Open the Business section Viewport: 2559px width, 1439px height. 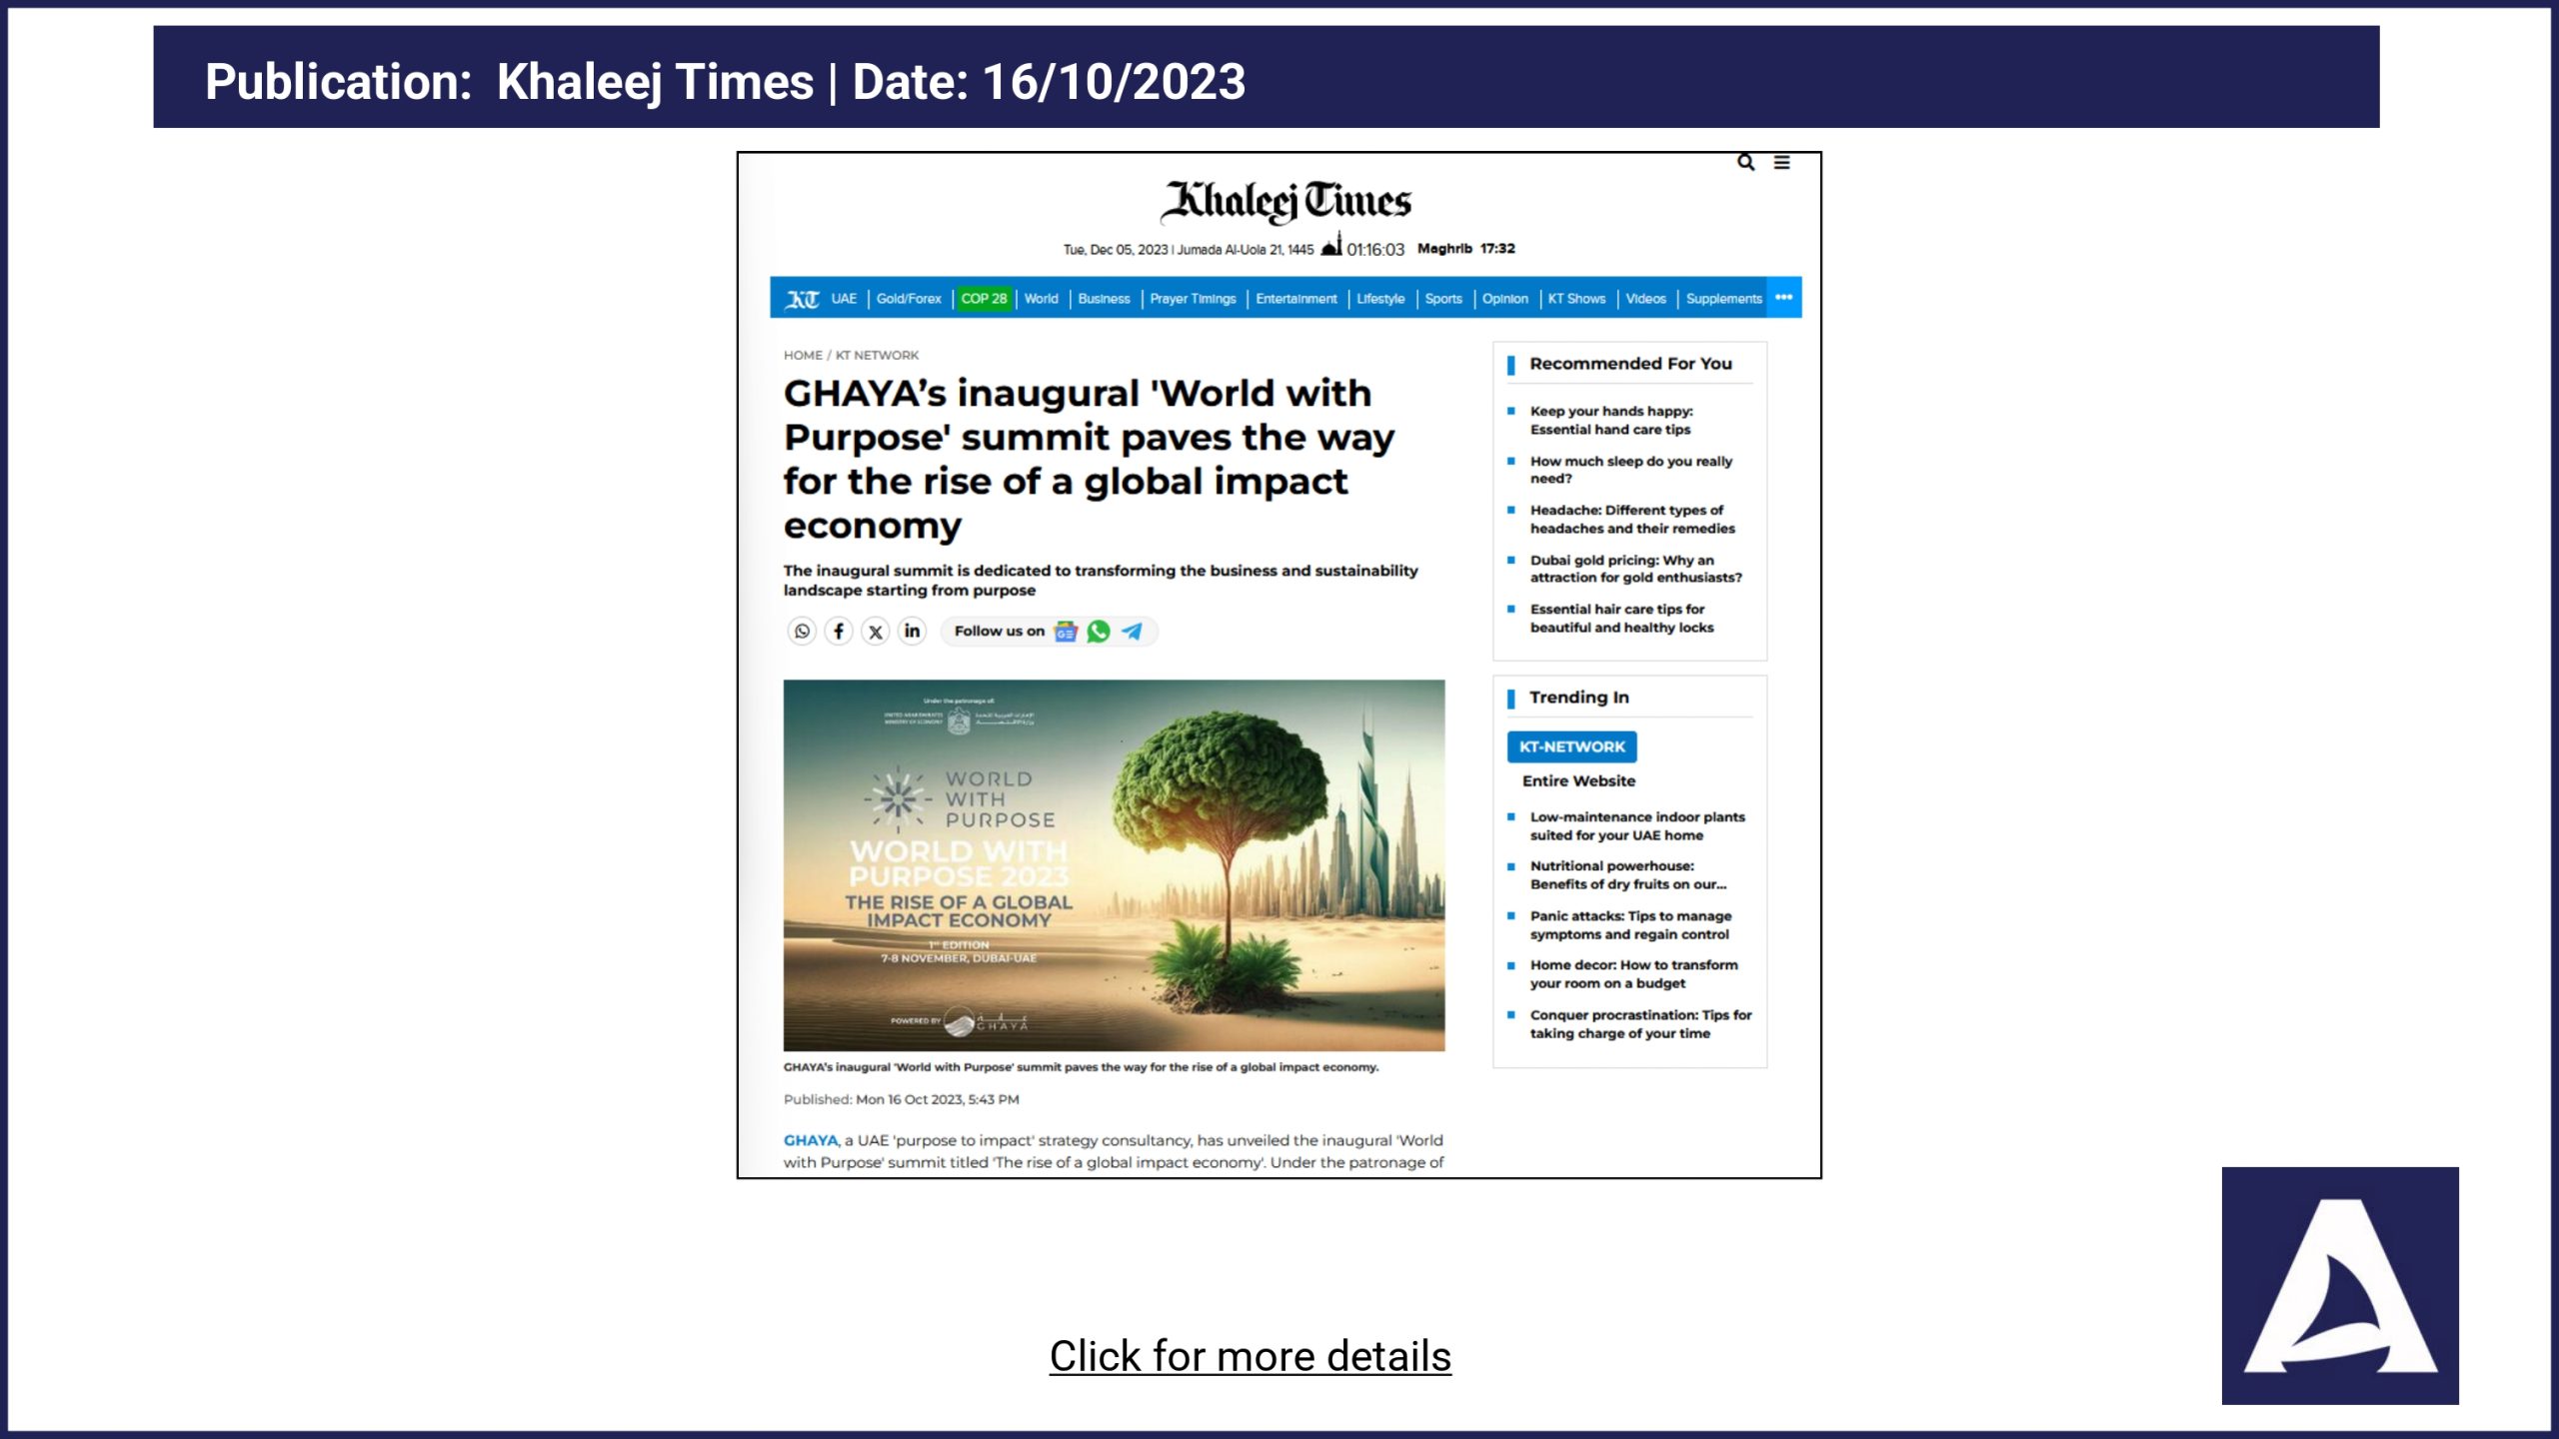click(x=1104, y=299)
